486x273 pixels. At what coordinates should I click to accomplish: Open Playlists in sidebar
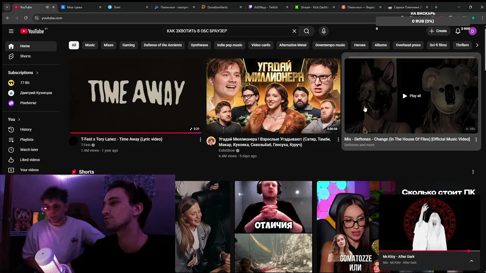(30, 140)
